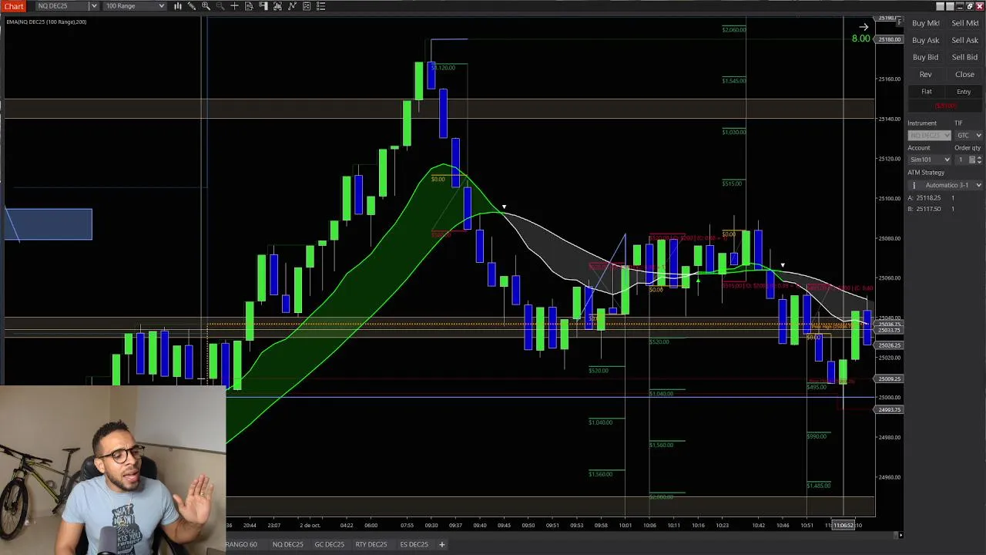Screen dimensions: 986x555
Task: Click the EMA(NQ DEC25 (100 Range),200) label
Action: click(46, 22)
